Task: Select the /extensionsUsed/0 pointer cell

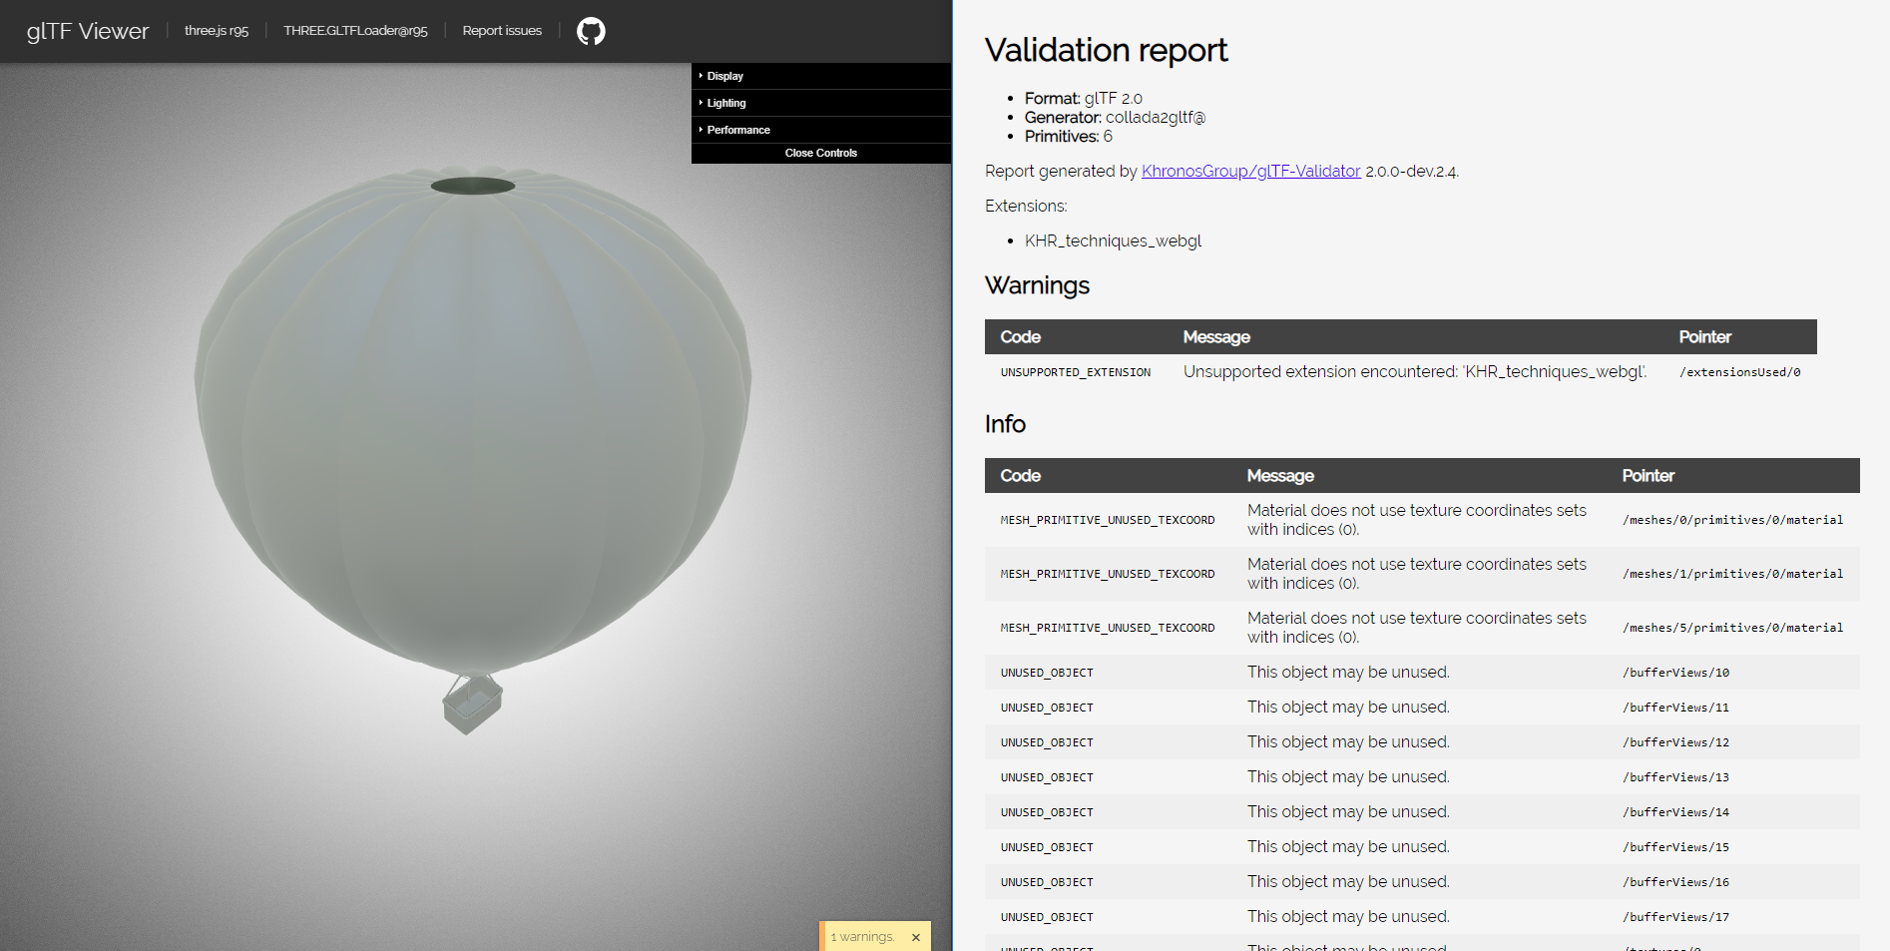Action: coord(1739,371)
